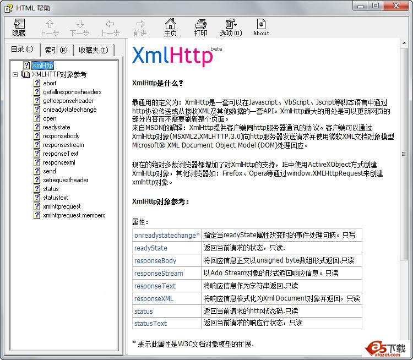
Task: Maximize the HTML 帮助 window
Action: tap(376, 6)
